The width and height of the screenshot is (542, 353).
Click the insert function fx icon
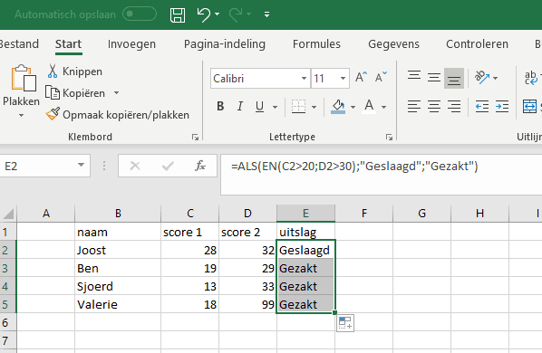click(x=200, y=166)
